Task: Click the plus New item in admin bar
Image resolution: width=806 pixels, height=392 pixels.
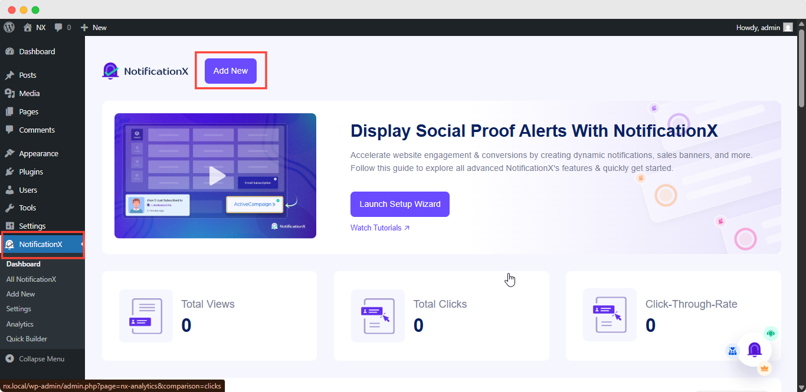Action: click(x=94, y=27)
